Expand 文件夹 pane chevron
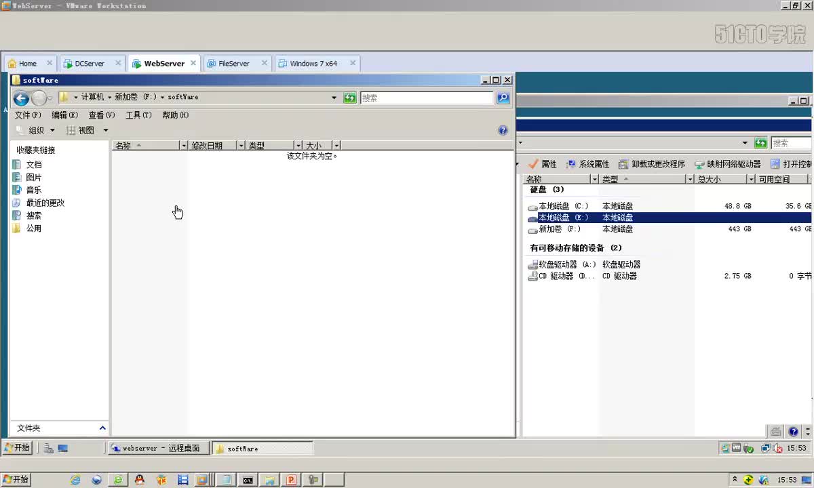The width and height of the screenshot is (814, 488). click(x=102, y=428)
